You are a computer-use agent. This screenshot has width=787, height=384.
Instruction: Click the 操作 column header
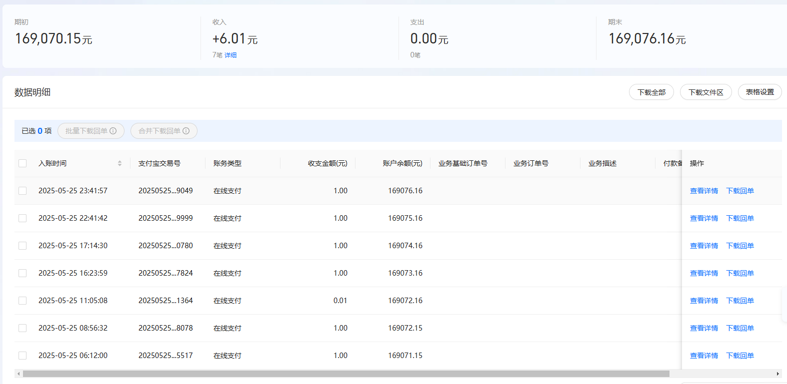pos(697,163)
